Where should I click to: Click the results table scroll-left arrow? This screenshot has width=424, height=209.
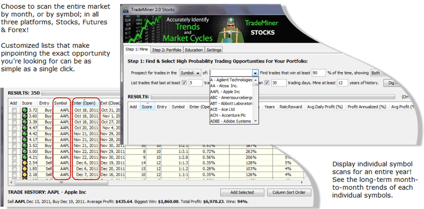coord(12,183)
